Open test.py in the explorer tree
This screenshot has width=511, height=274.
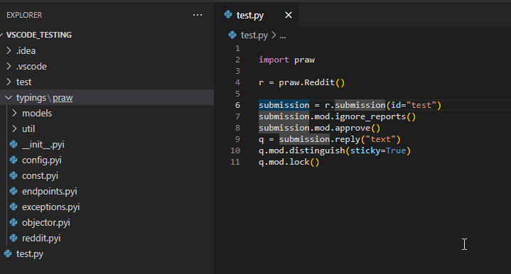[30, 254]
